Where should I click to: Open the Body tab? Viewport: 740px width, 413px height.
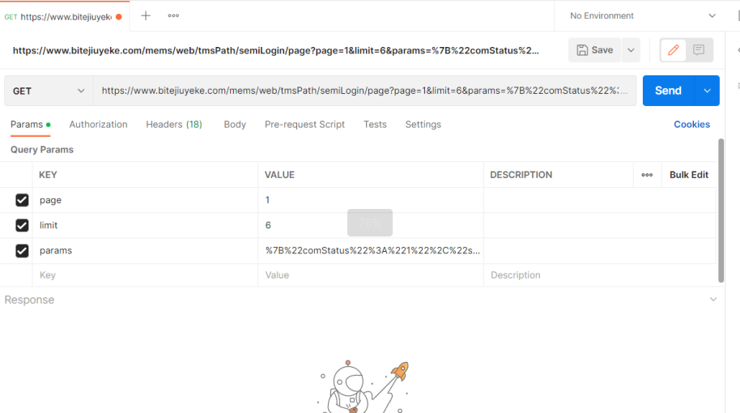coord(235,124)
